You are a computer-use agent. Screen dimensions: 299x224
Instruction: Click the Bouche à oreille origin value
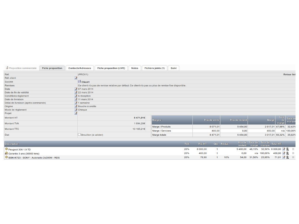click(87, 106)
